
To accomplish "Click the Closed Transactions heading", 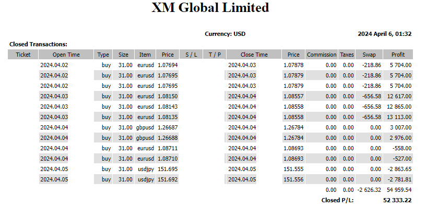I will [x=38, y=44].
